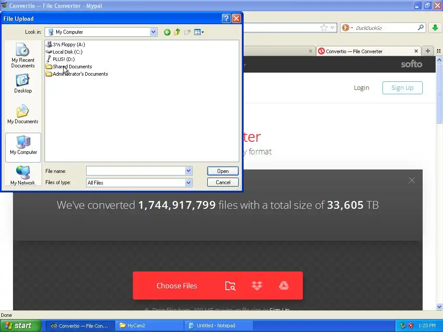The width and height of the screenshot is (443, 332).
Task: Click the dialog help question mark
Action: 226,18
